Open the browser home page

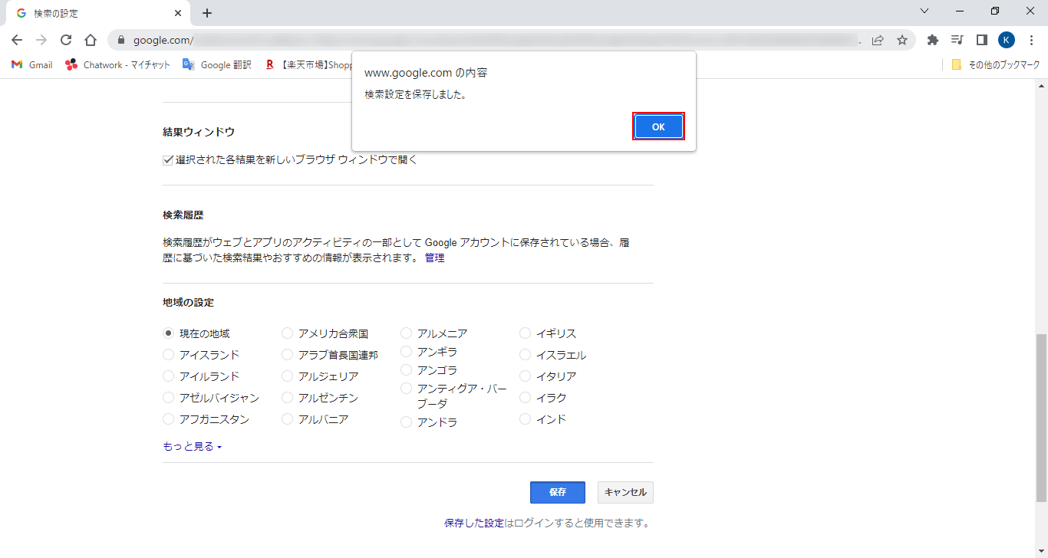pyautogui.click(x=91, y=40)
